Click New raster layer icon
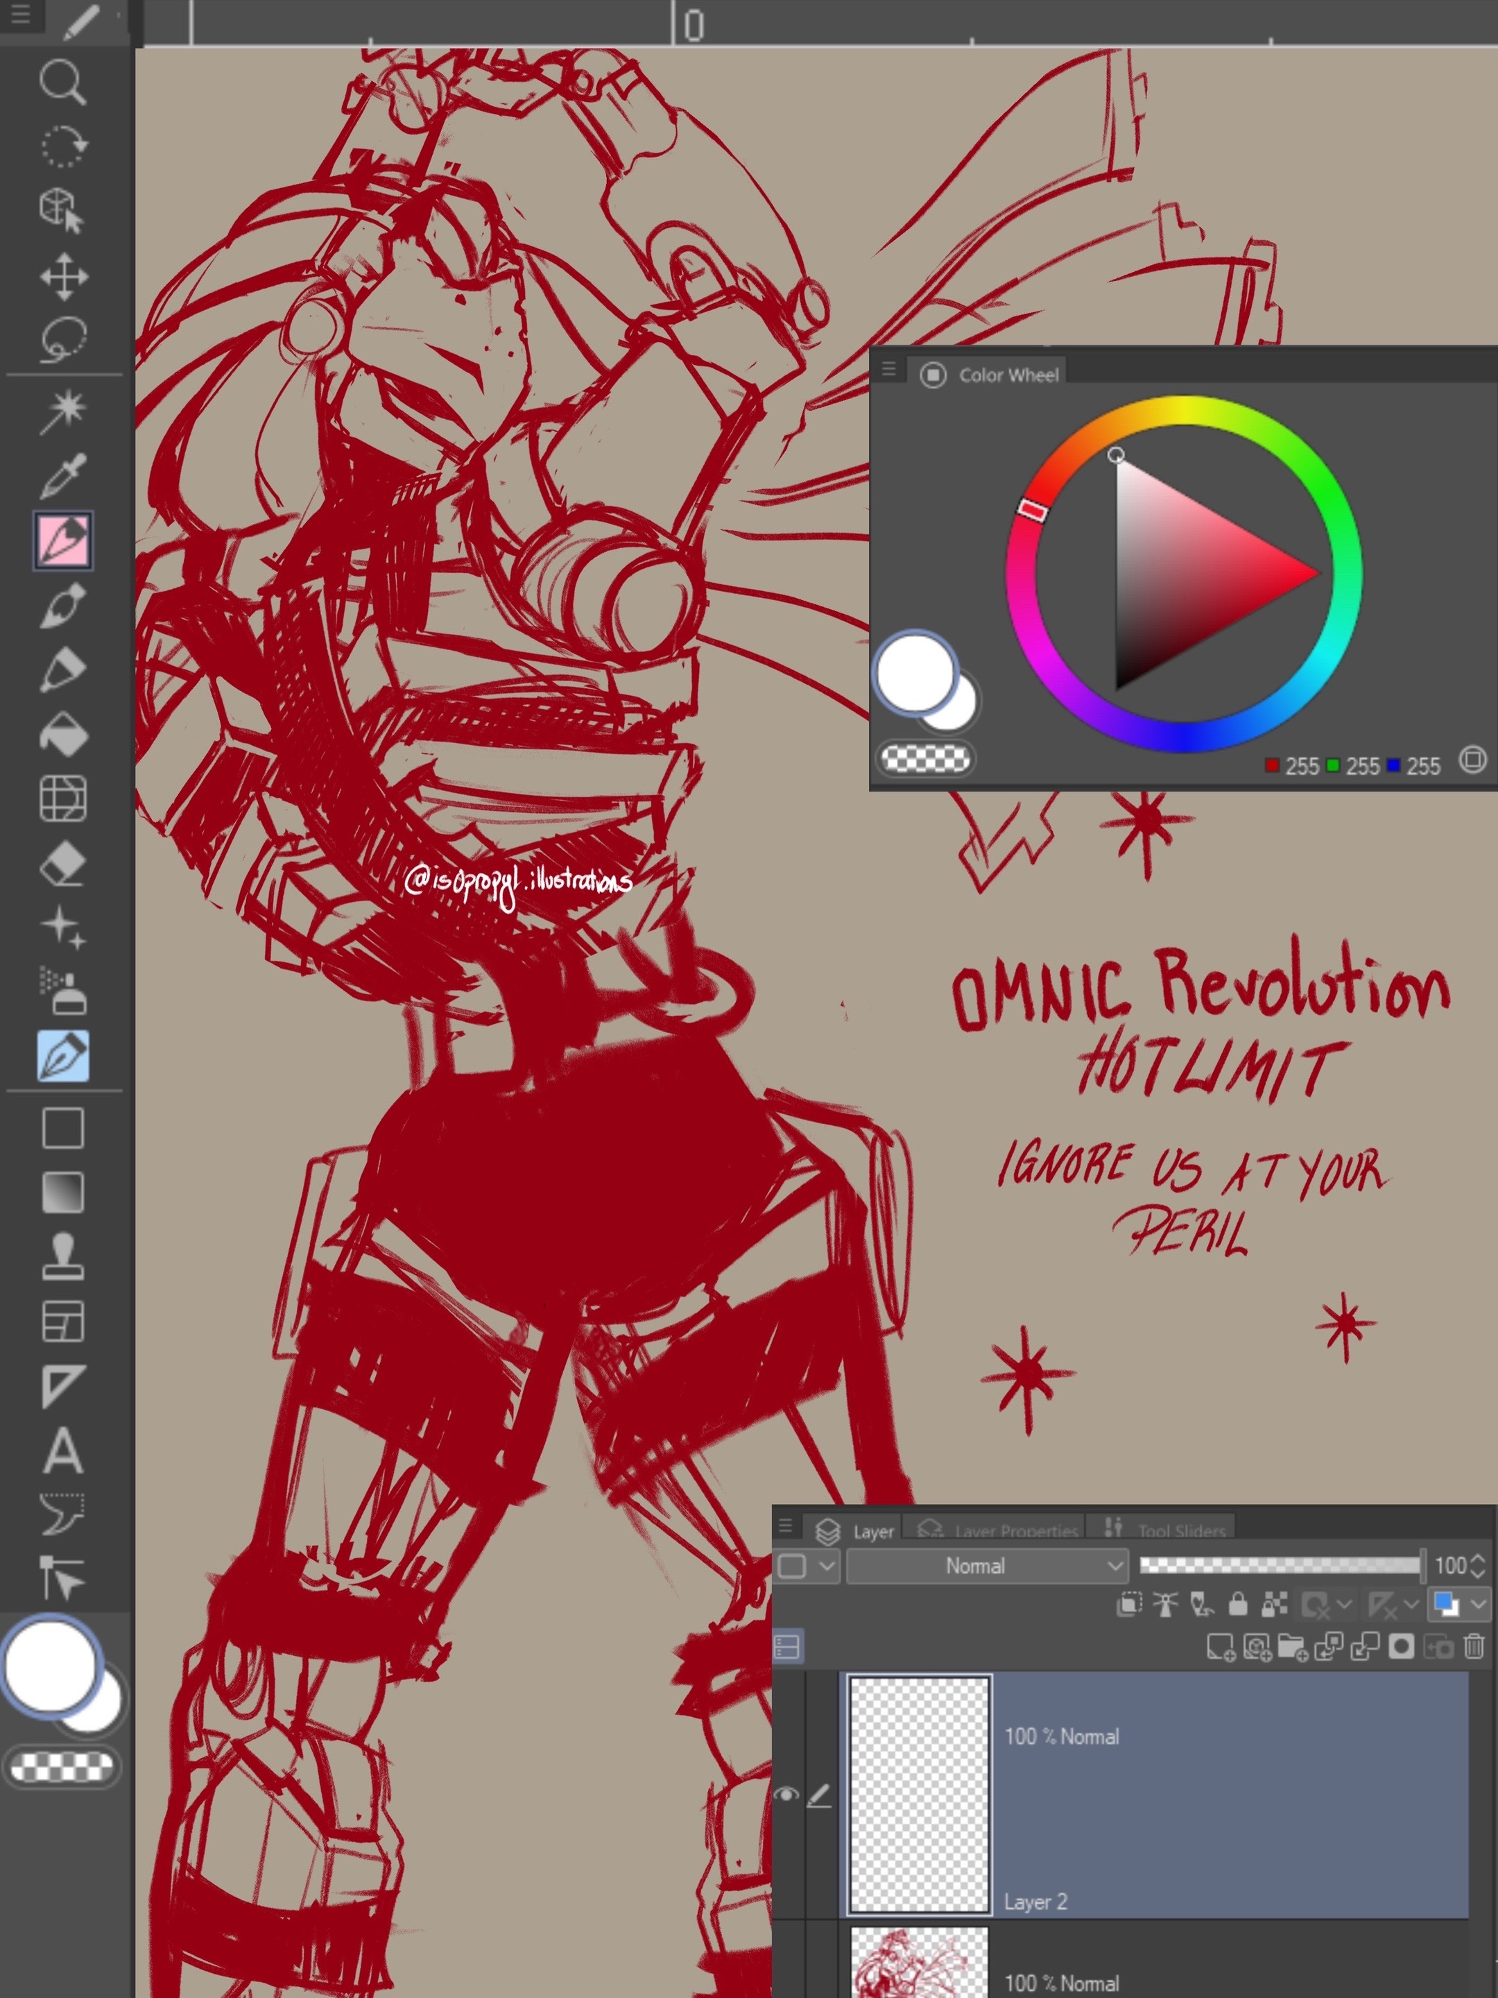The image size is (1498, 1998). coord(1221,1647)
